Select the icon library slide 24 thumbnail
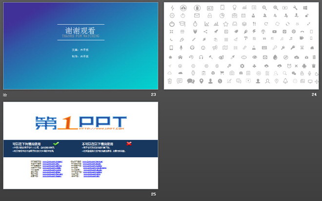Screen dimensions: 322x201 click(x=241, y=46)
